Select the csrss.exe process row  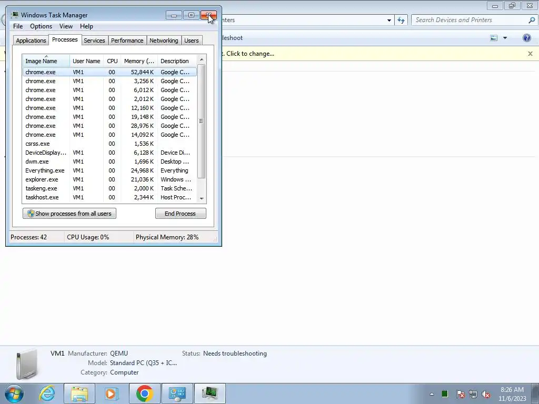109,144
